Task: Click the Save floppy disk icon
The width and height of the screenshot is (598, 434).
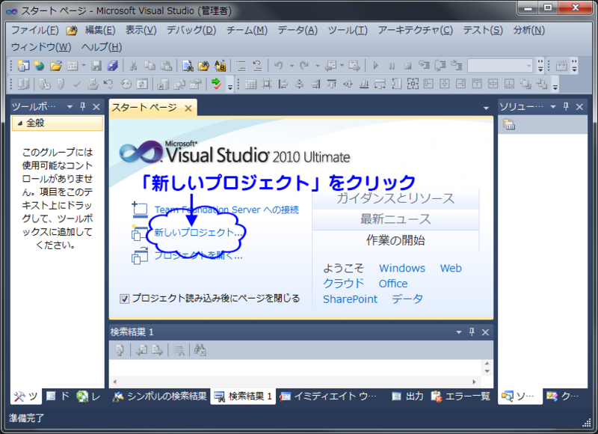Action: pyautogui.click(x=96, y=66)
